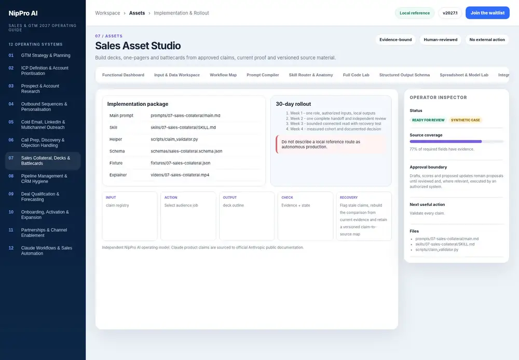Open the Assets breadcrumb link
The height and width of the screenshot is (360, 519).
click(x=137, y=13)
